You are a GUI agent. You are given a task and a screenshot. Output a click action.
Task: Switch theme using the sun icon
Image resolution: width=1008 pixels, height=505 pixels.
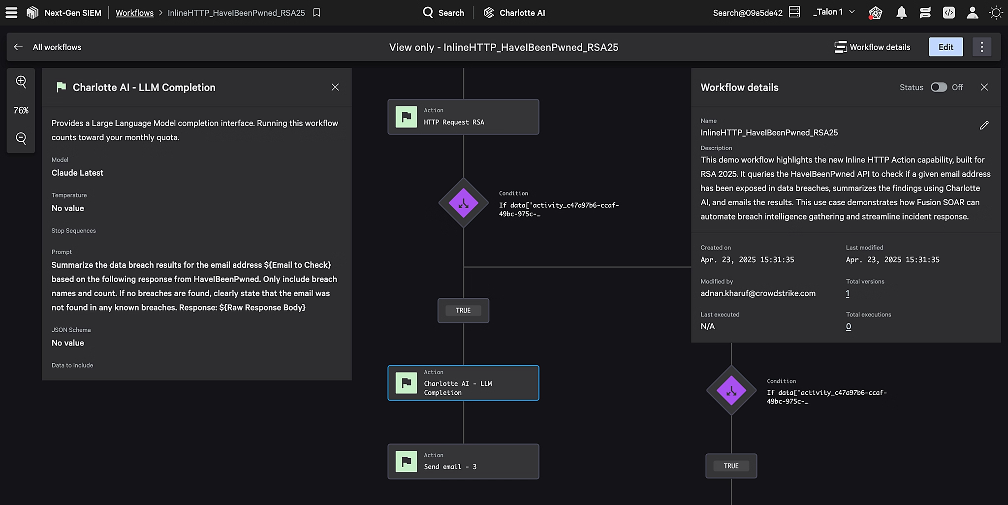click(996, 13)
